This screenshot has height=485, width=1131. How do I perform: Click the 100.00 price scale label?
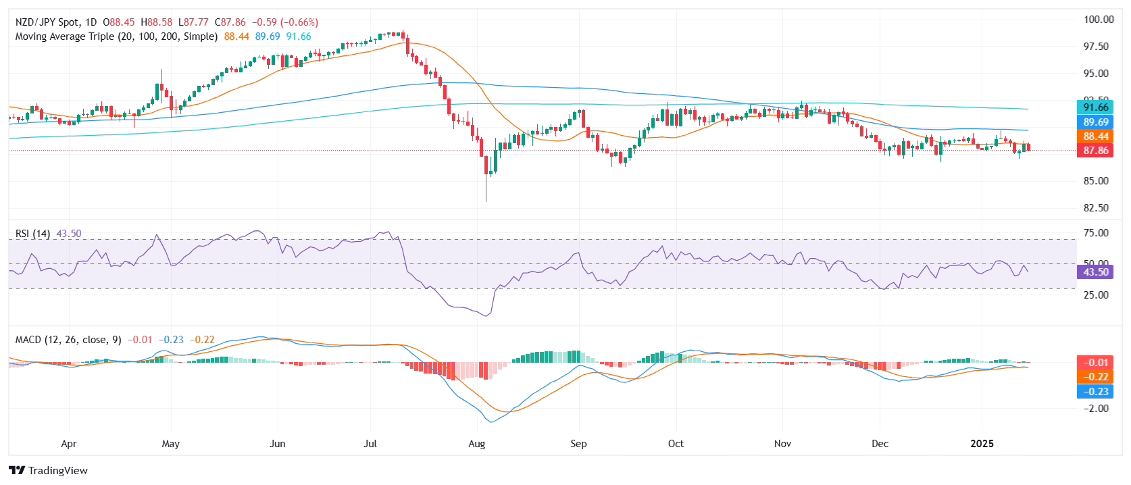1099,20
